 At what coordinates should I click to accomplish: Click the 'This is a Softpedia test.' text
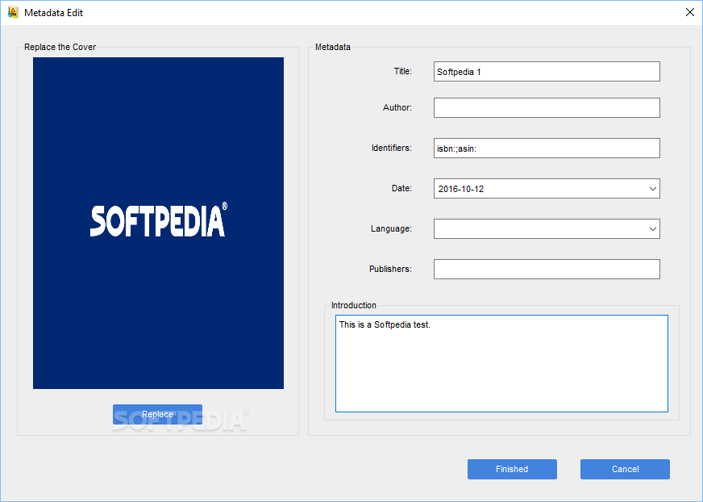pyautogui.click(x=385, y=324)
